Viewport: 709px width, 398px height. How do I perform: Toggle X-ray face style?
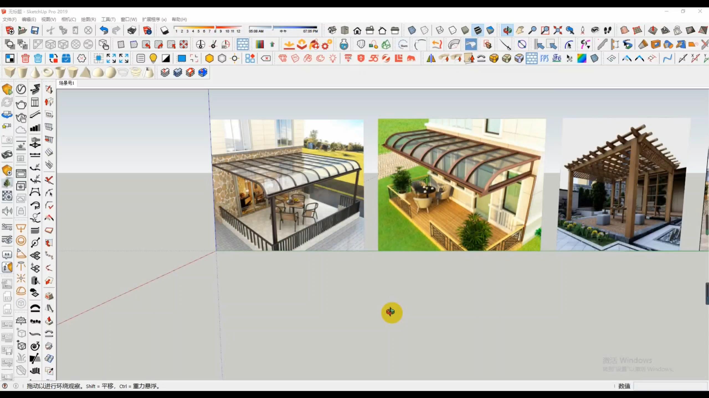[x=412, y=30]
